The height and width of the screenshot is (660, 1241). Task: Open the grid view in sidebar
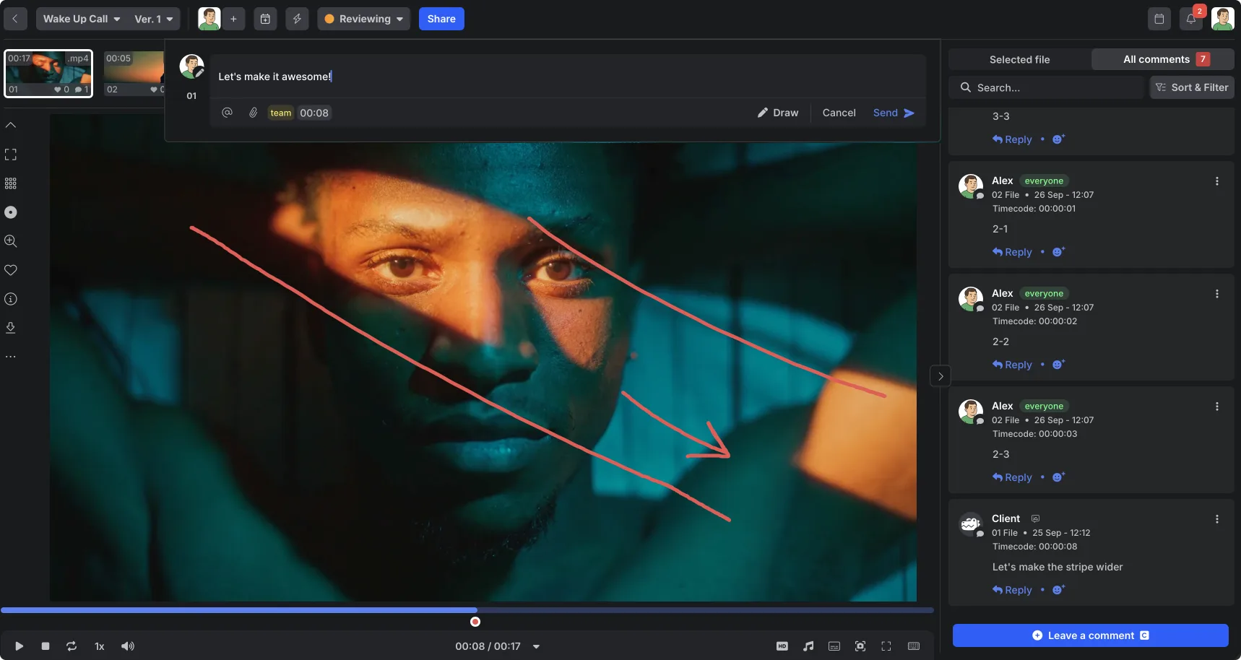click(x=11, y=183)
